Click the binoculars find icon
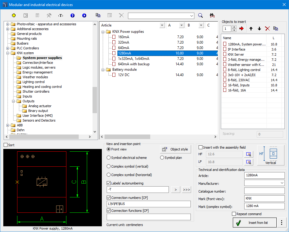 click(x=212, y=16)
